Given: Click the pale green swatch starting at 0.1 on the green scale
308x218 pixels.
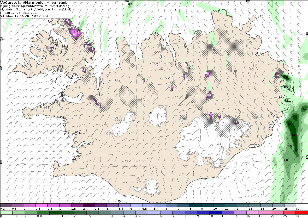Looking at the screenshot, I should tap(6, 213).
